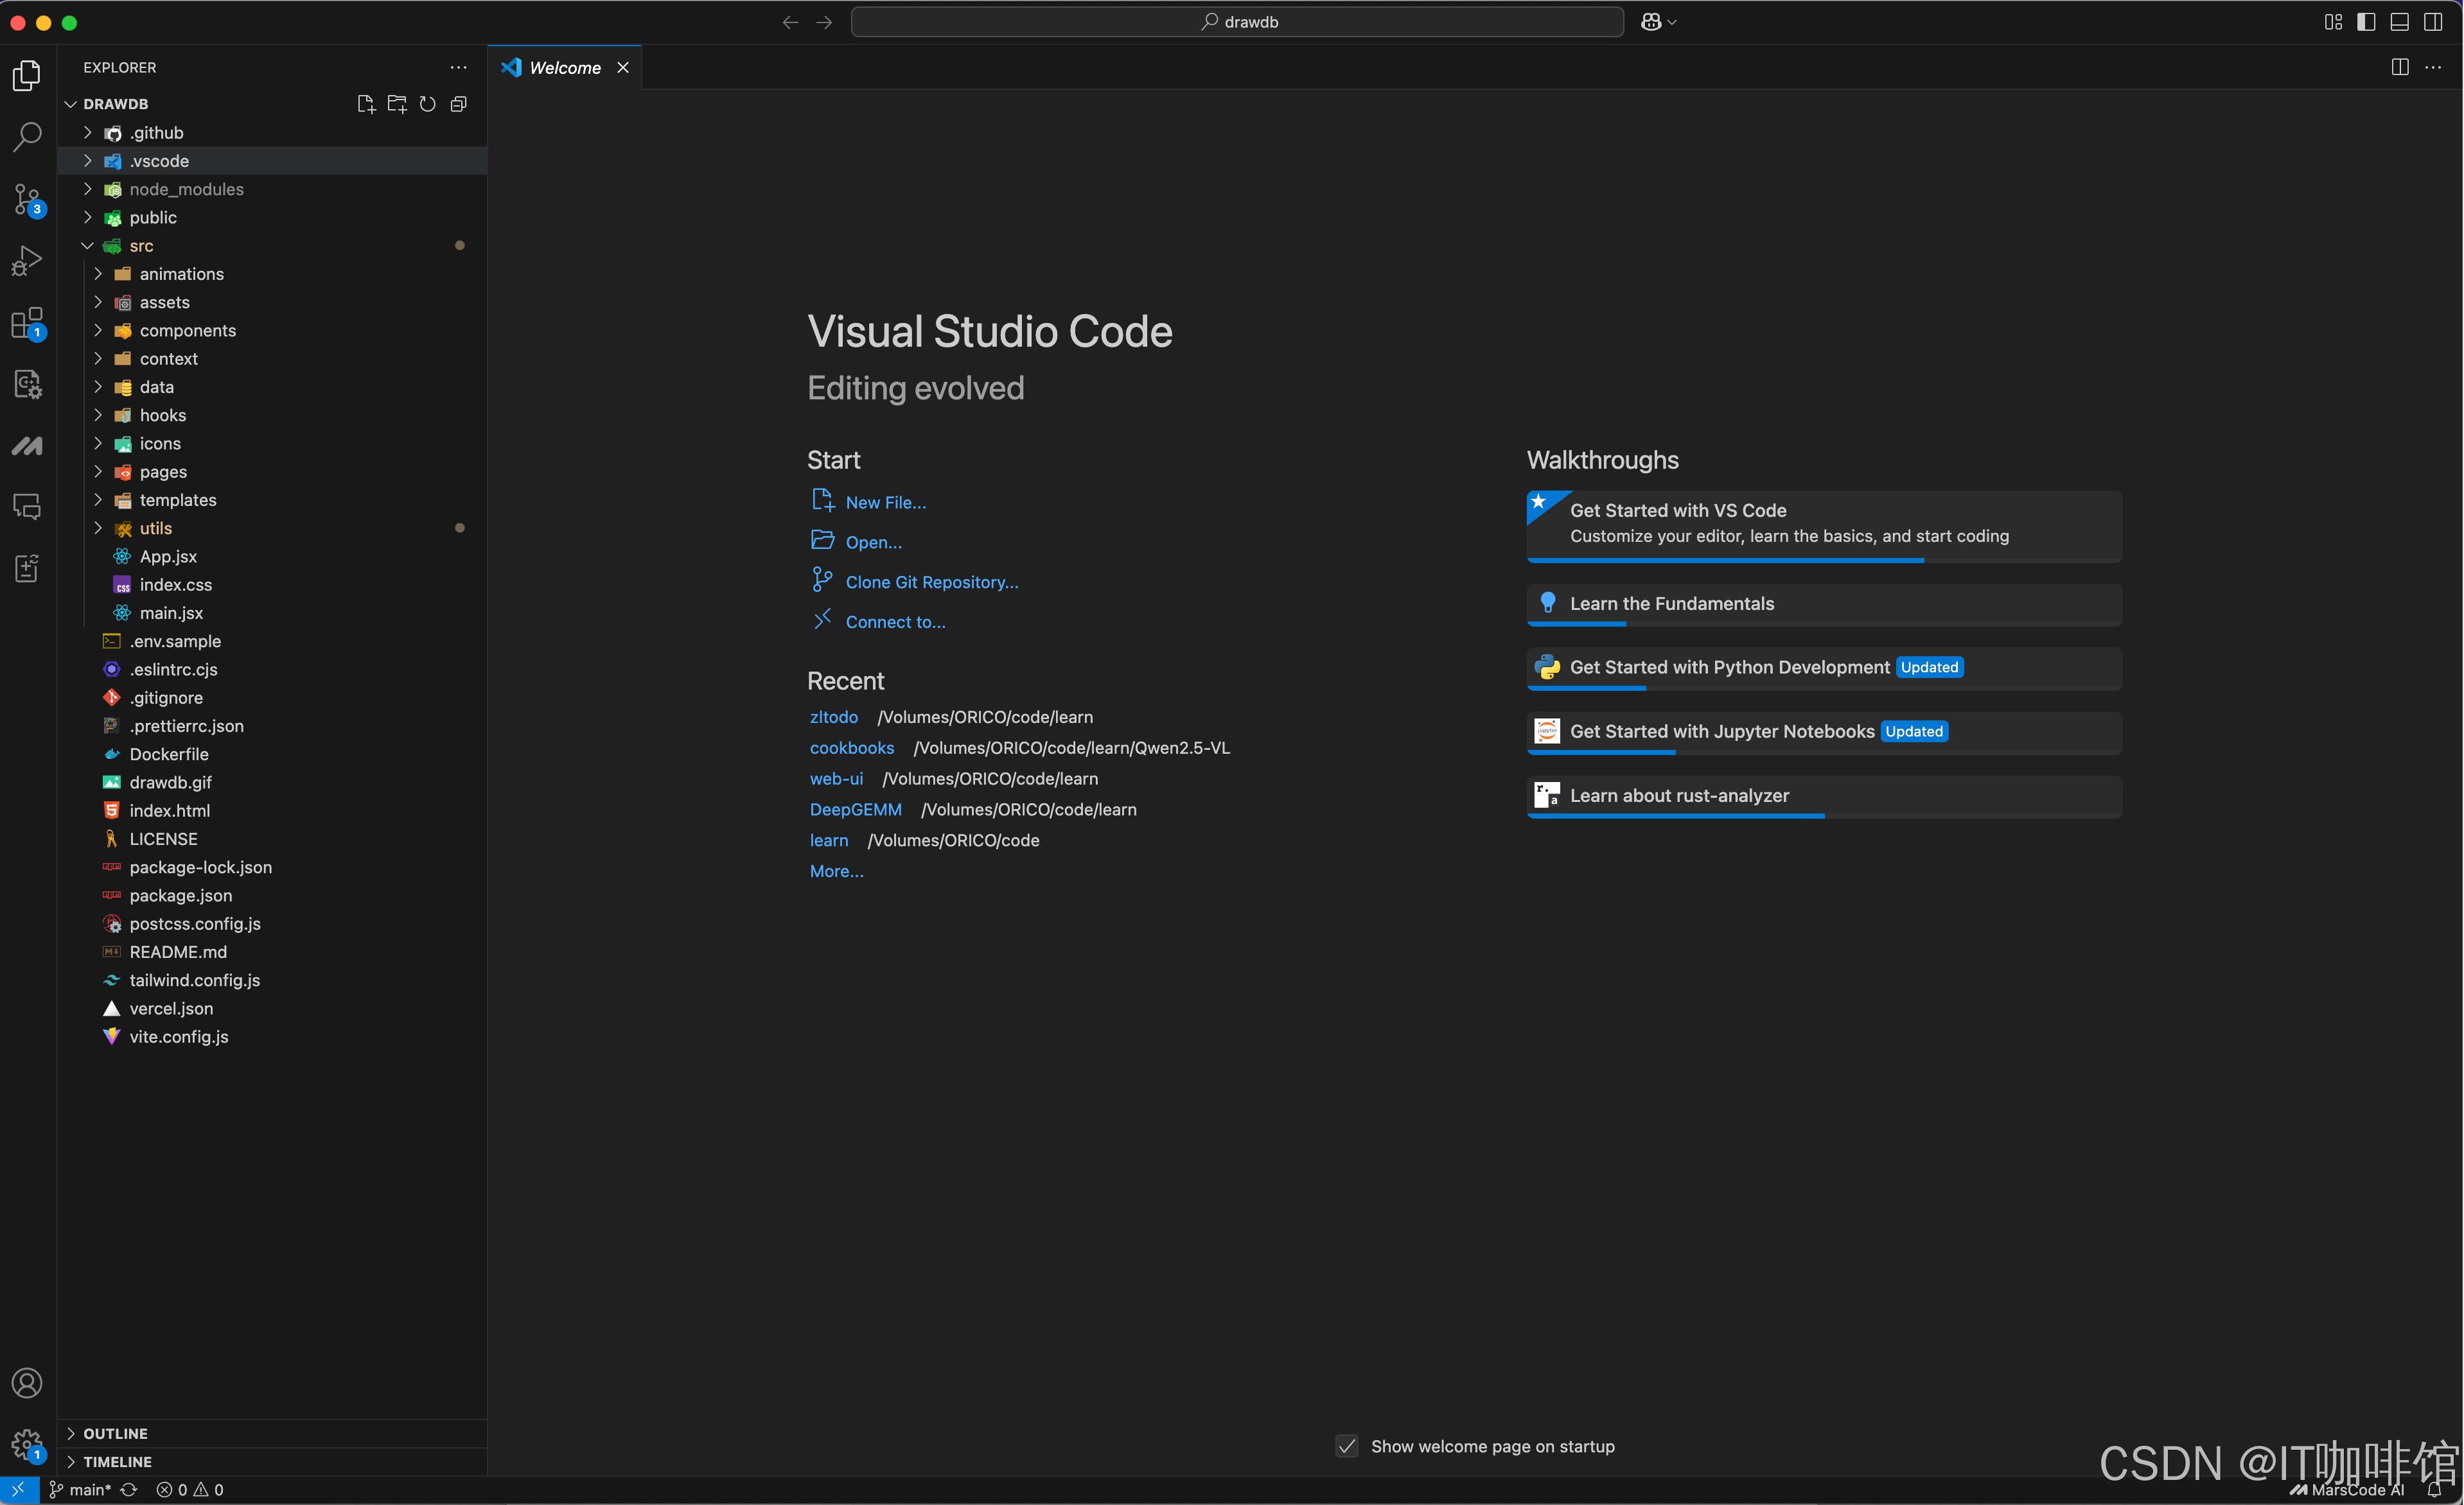Toggle the bottom panel visibility

coord(2399,22)
